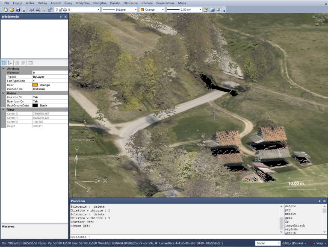Open overflow arrow after the Save icon
This screenshot has width=328, height=247.
click(24, 10)
